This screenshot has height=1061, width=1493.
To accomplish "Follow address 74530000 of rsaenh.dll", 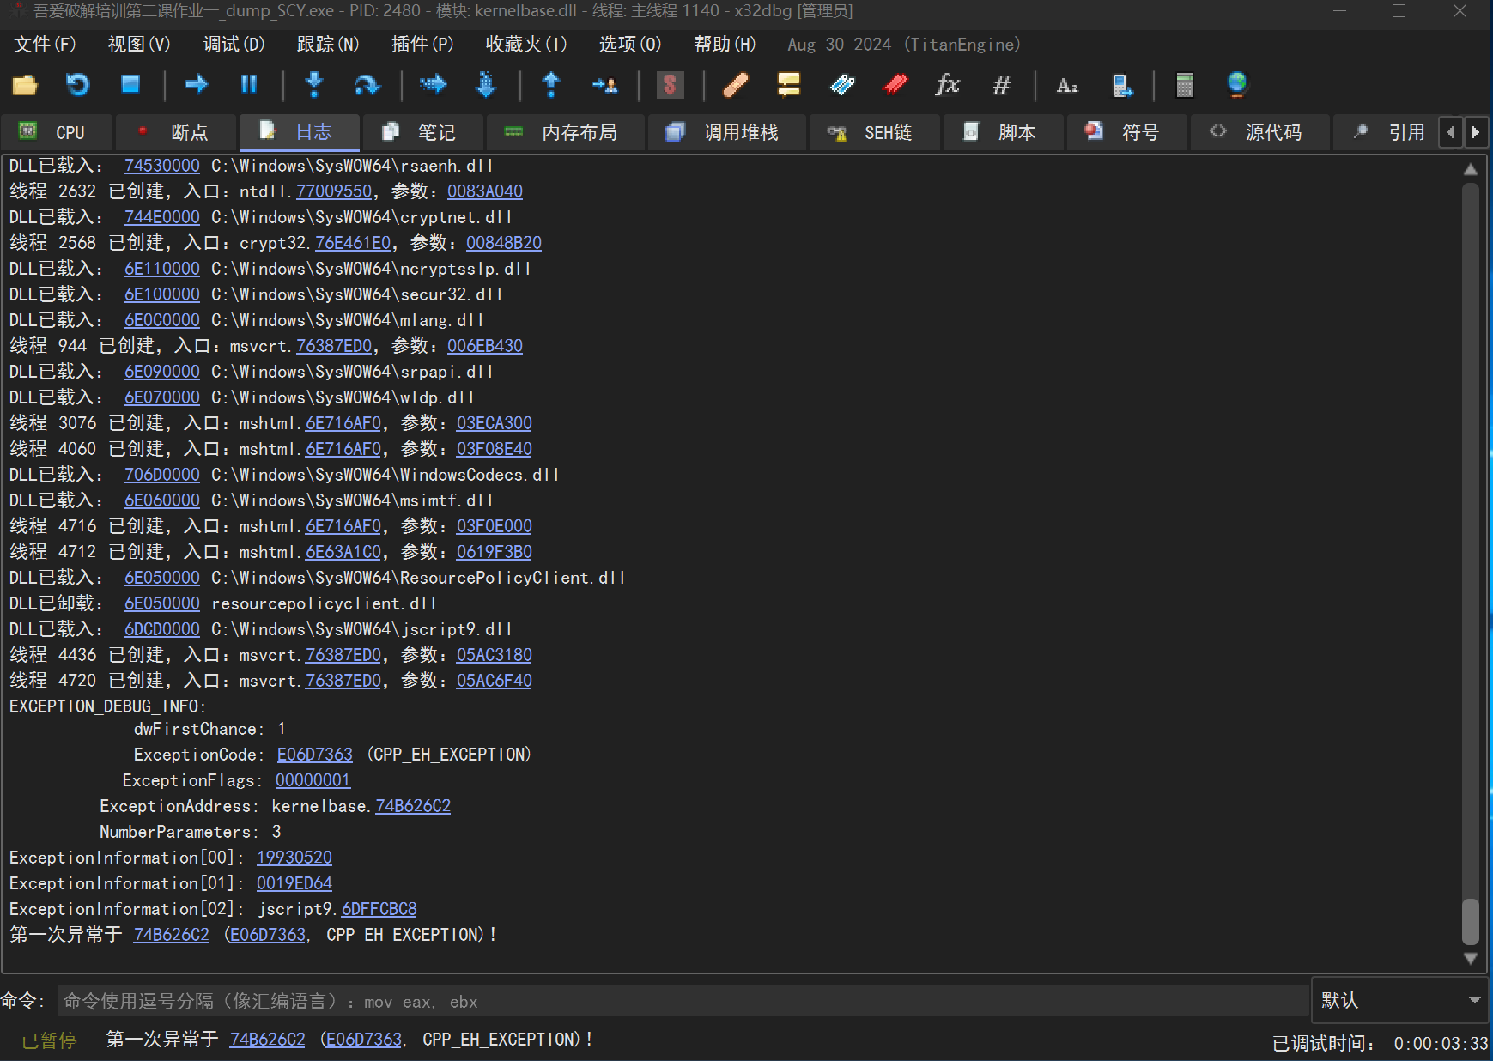I will [161, 166].
